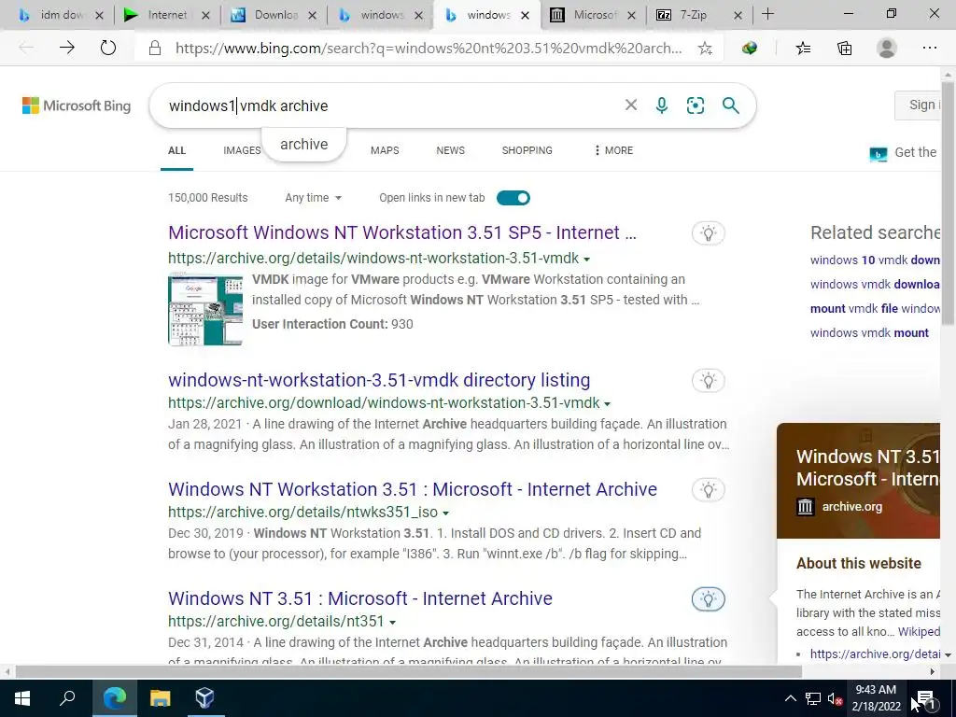Open taskbar search magnifier

[67, 698]
